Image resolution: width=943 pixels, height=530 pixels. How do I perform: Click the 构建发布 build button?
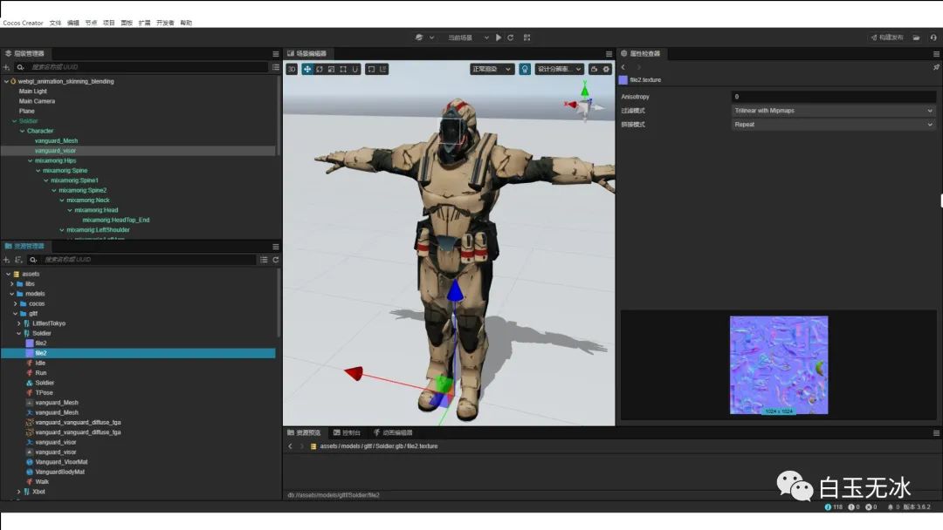click(x=886, y=37)
